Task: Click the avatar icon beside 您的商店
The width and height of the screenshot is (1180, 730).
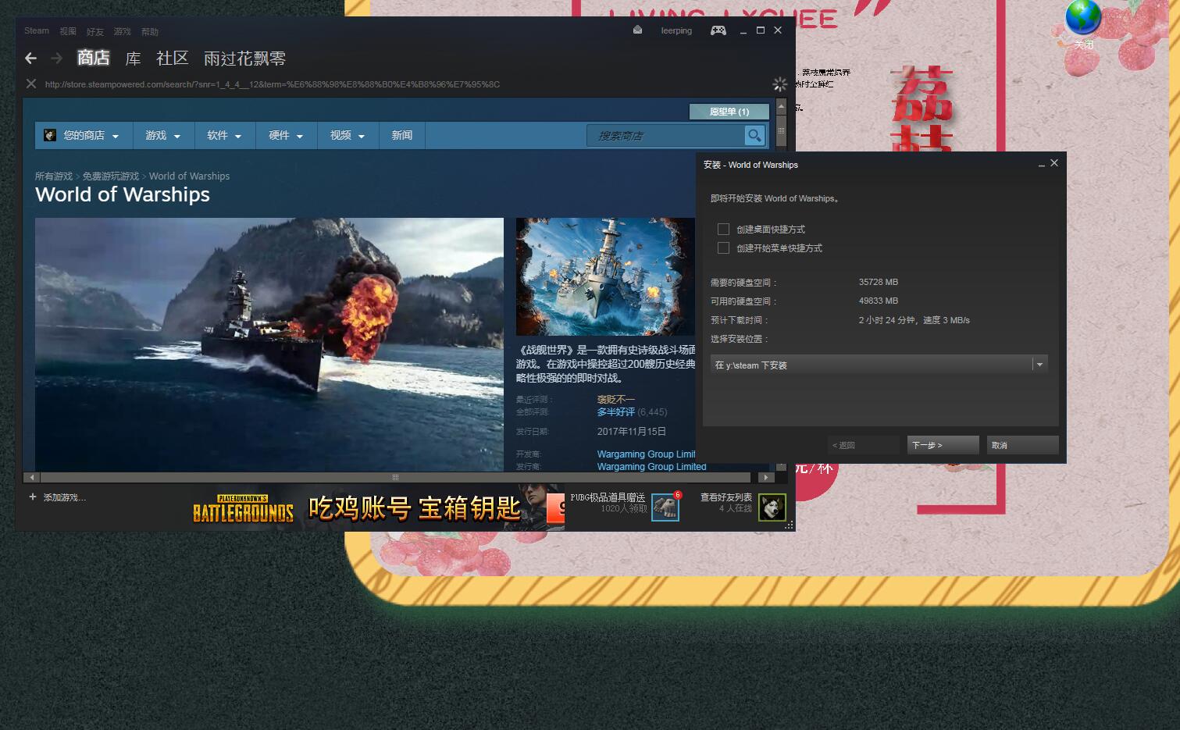Action: click(x=50, y=135)
